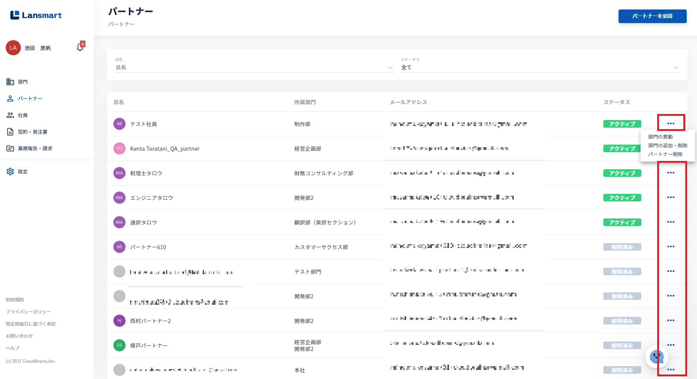Click the 利用規約 link

tap(15, 299)
